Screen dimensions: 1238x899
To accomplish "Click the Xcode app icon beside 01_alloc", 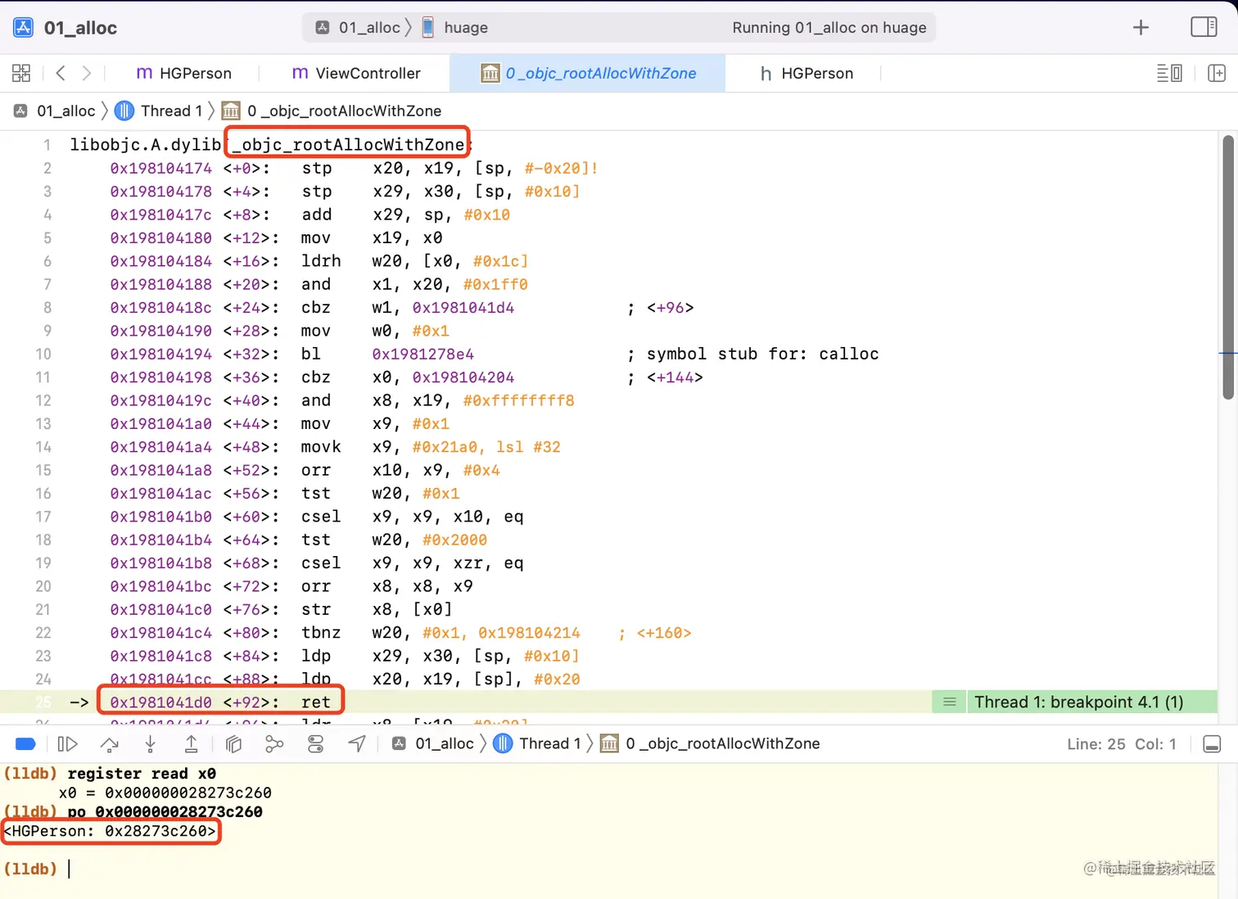I will pyautogui.click(x=24, y=28).
